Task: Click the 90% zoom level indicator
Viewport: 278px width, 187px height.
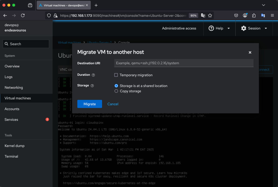Action: 193,15
